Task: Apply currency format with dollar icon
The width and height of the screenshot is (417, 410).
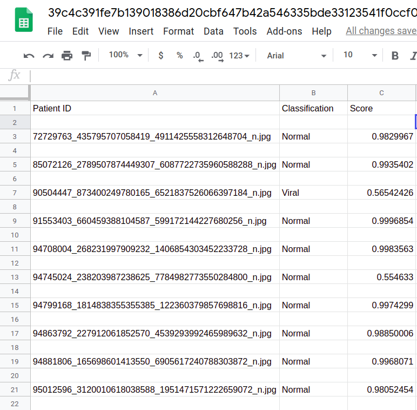Action: click(160, 55)
